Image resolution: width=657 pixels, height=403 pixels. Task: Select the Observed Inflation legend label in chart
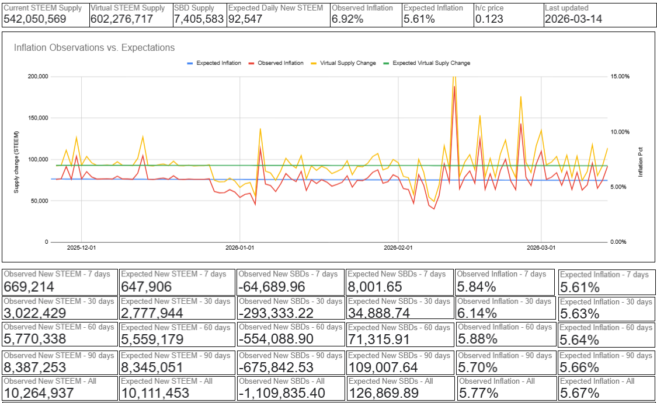pyautogui.click(x=280, y=63)
